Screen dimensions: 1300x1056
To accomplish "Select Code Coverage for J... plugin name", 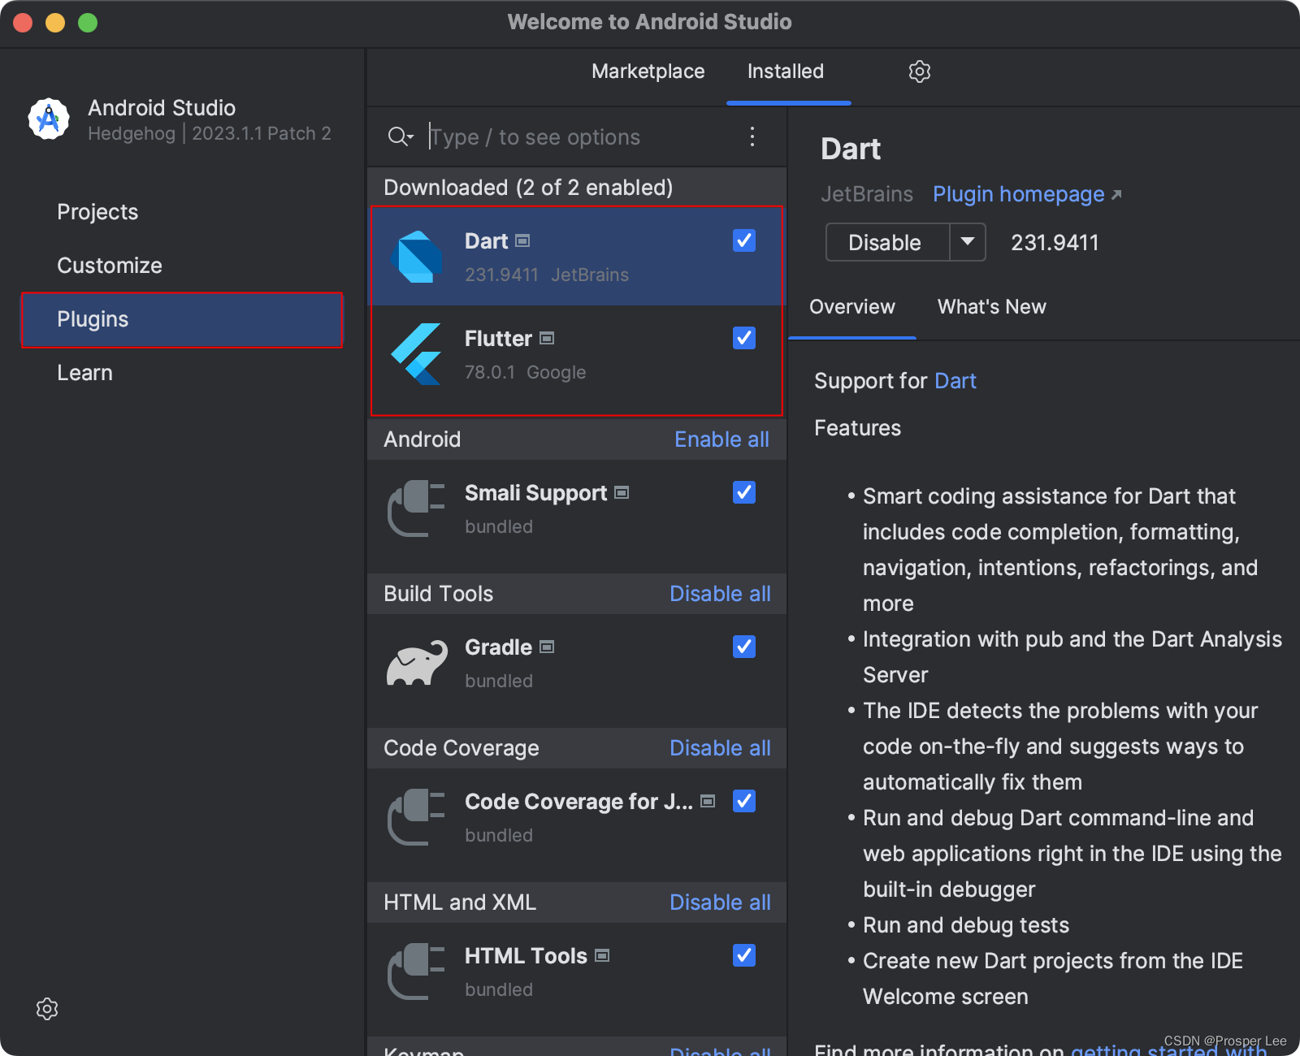I will pos(578,802).
